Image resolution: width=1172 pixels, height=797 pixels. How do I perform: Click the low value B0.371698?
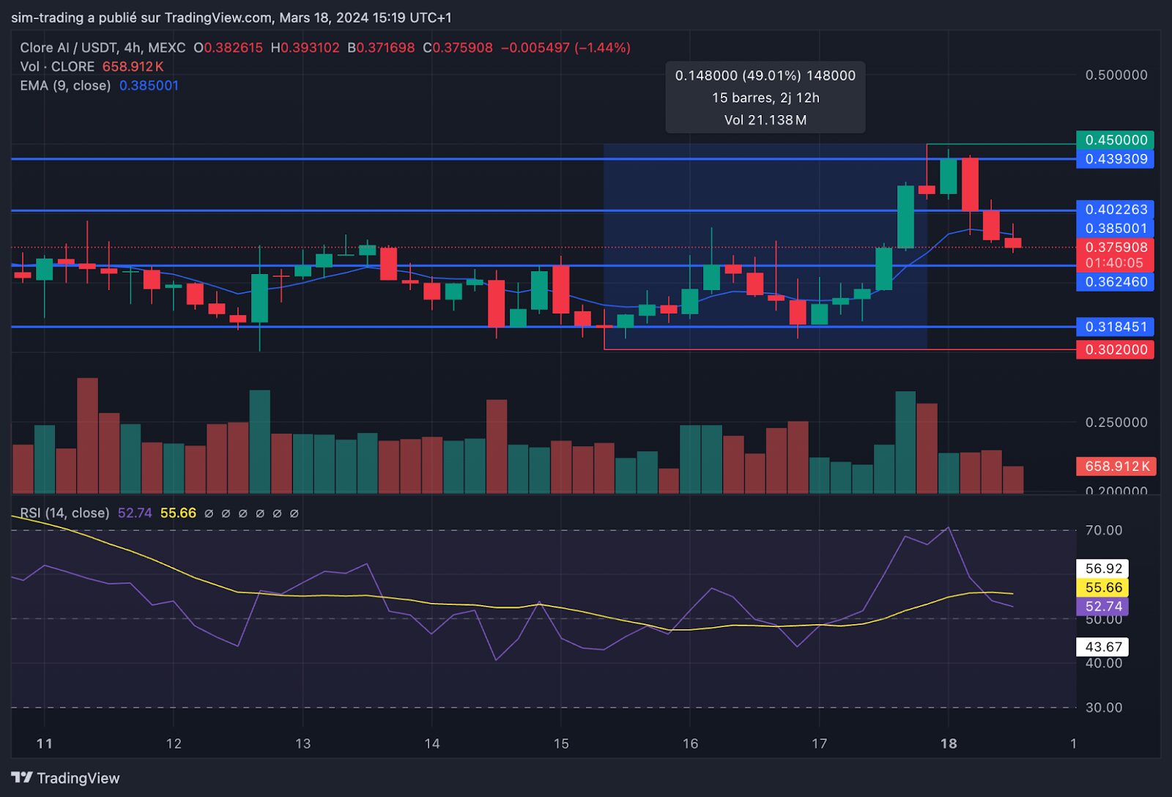point(381,48)
